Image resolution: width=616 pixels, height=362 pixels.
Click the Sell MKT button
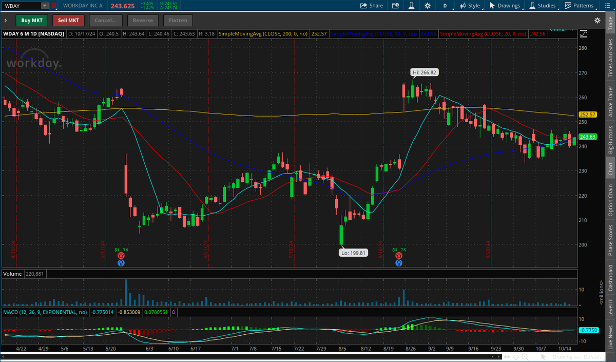click(68, 21)
